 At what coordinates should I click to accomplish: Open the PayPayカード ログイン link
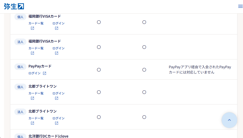tap(34, 73)
